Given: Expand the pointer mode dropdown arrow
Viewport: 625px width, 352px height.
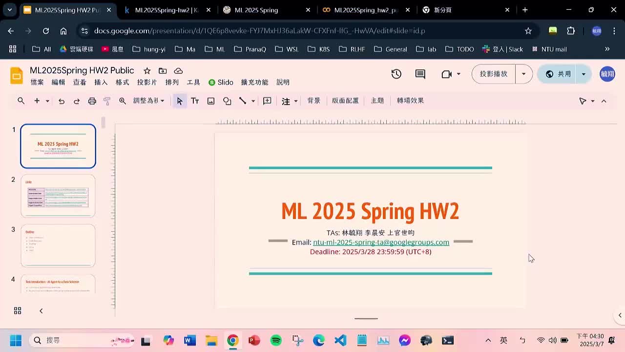Looking at the screenshot, I should [593, 101].
